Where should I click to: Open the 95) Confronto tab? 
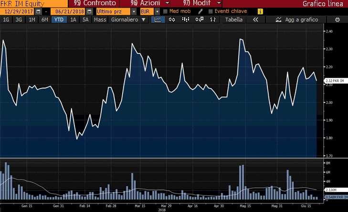coord(95,3)
